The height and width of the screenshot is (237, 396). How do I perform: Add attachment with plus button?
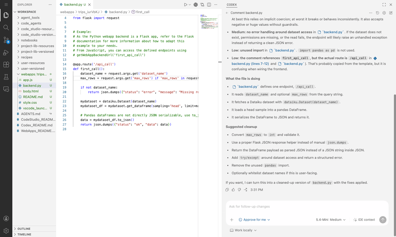point(232,220)
